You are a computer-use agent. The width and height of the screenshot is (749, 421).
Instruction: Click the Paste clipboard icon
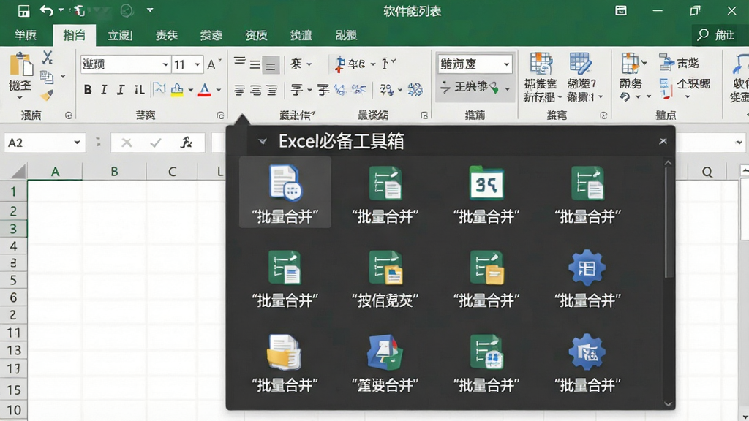click(21, 64)
